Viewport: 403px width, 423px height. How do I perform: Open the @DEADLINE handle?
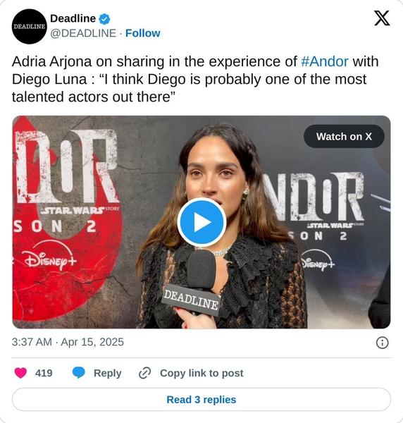pyautogui.click(x=83, y=33)
